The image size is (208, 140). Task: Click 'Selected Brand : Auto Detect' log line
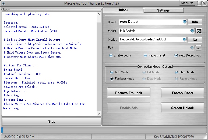pyautogui.click(x=27, y=27)
